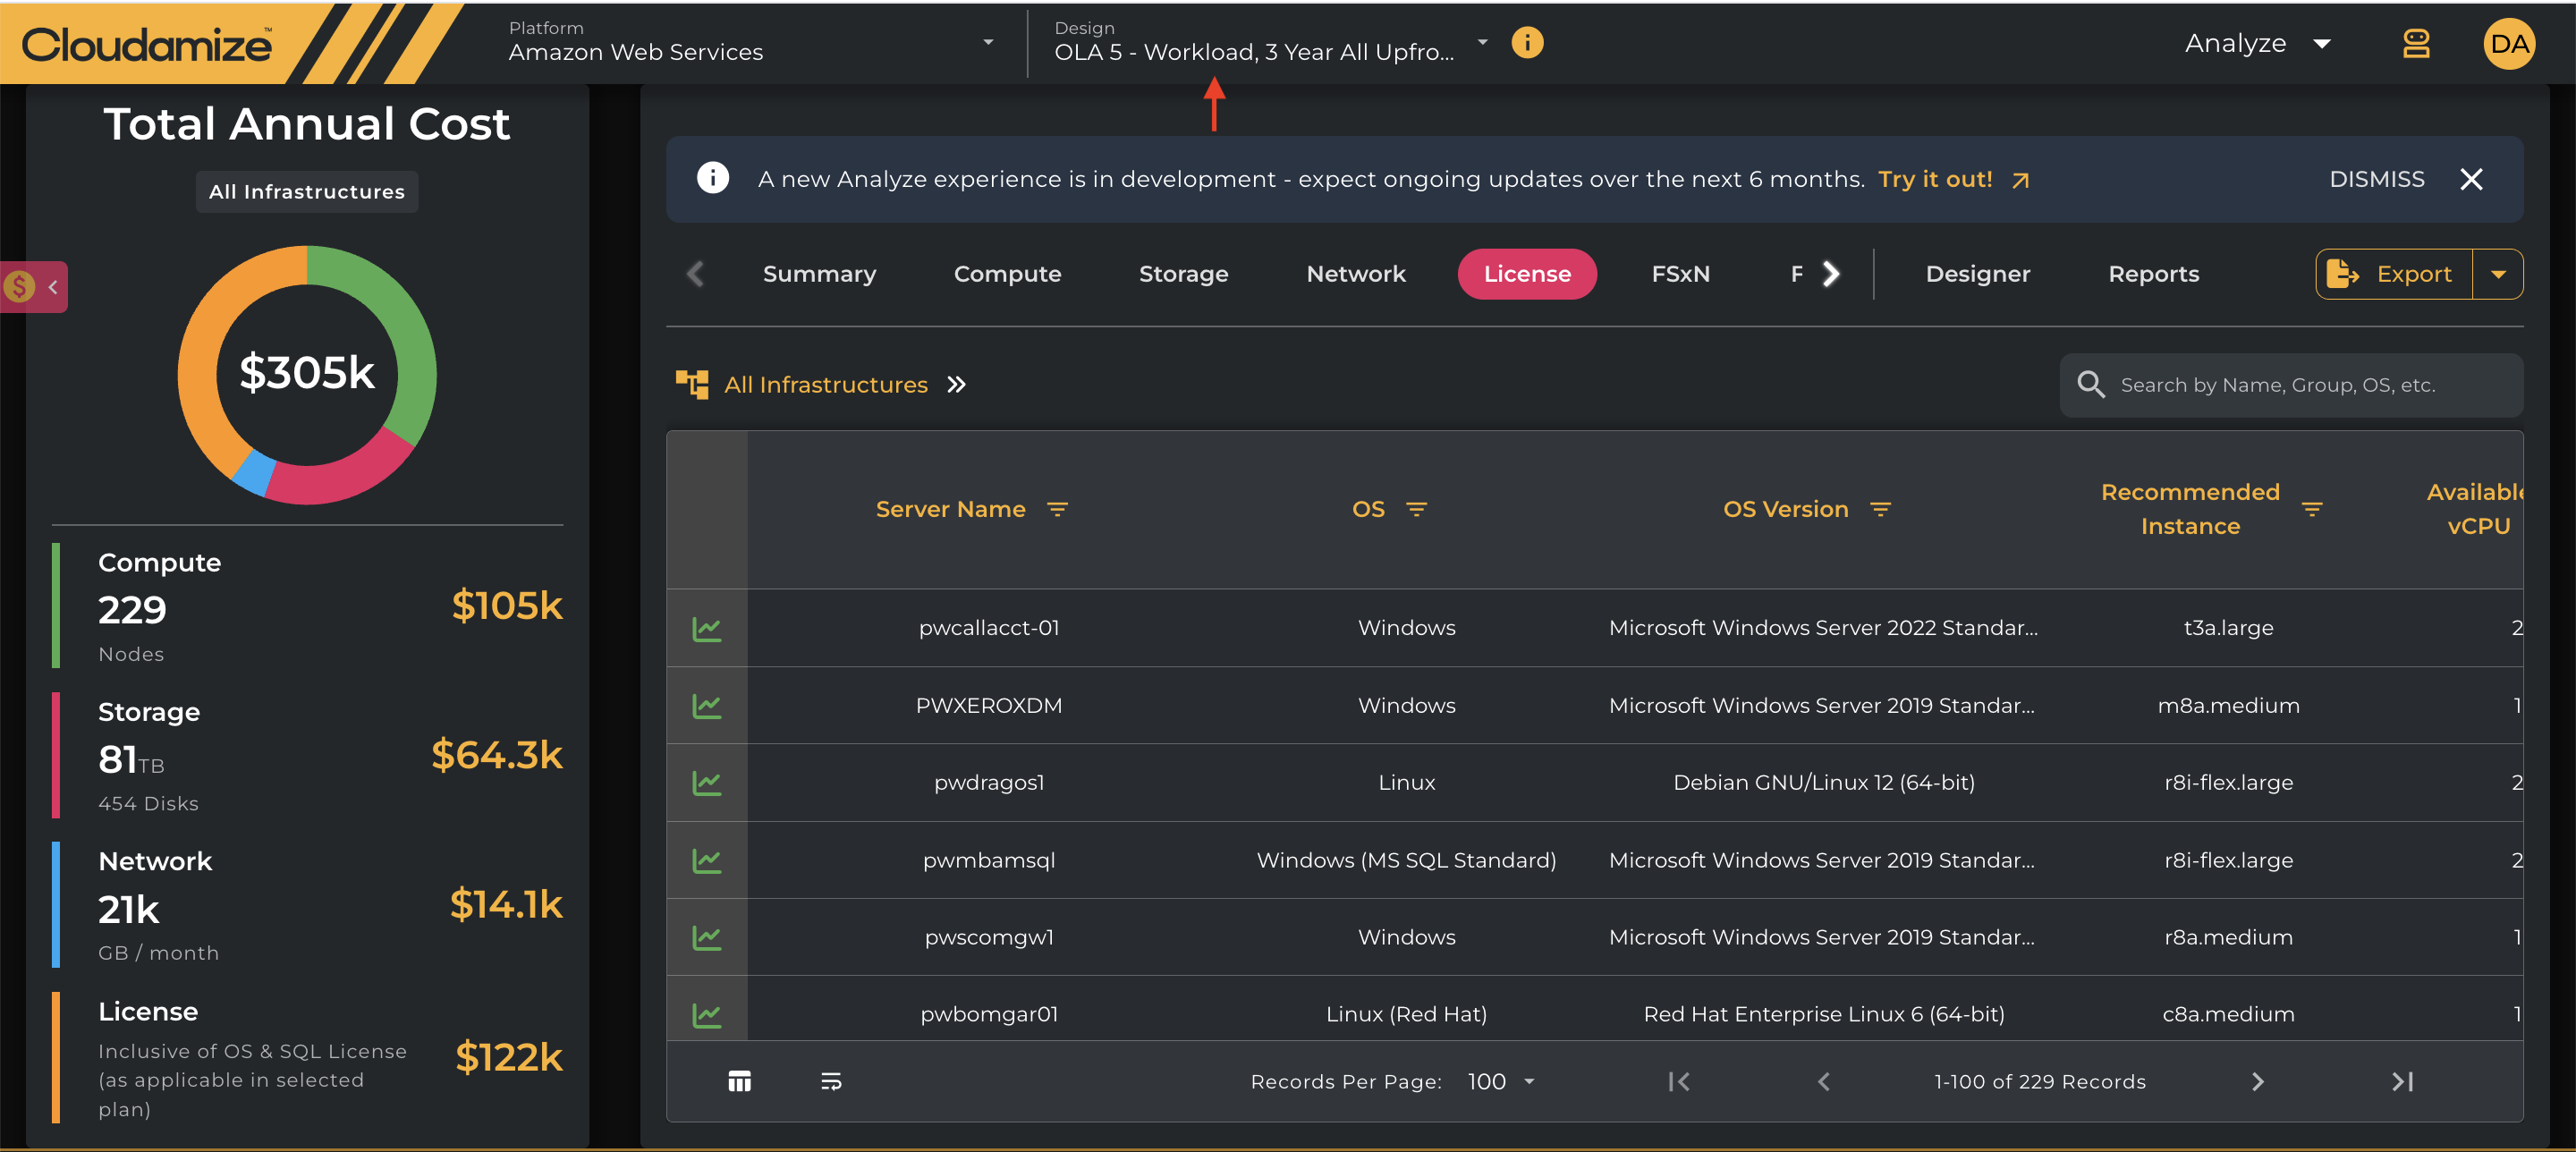Screen dimensions: 2576x1152
Task: Open the chart for pwdragos1
Action: coord(706,782)
